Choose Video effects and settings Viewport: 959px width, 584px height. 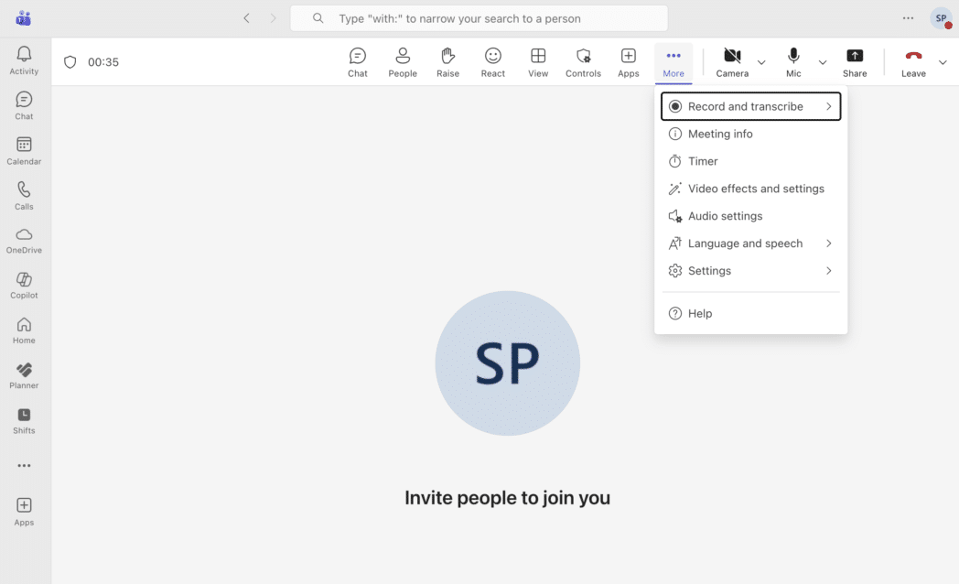coord(756,189)
